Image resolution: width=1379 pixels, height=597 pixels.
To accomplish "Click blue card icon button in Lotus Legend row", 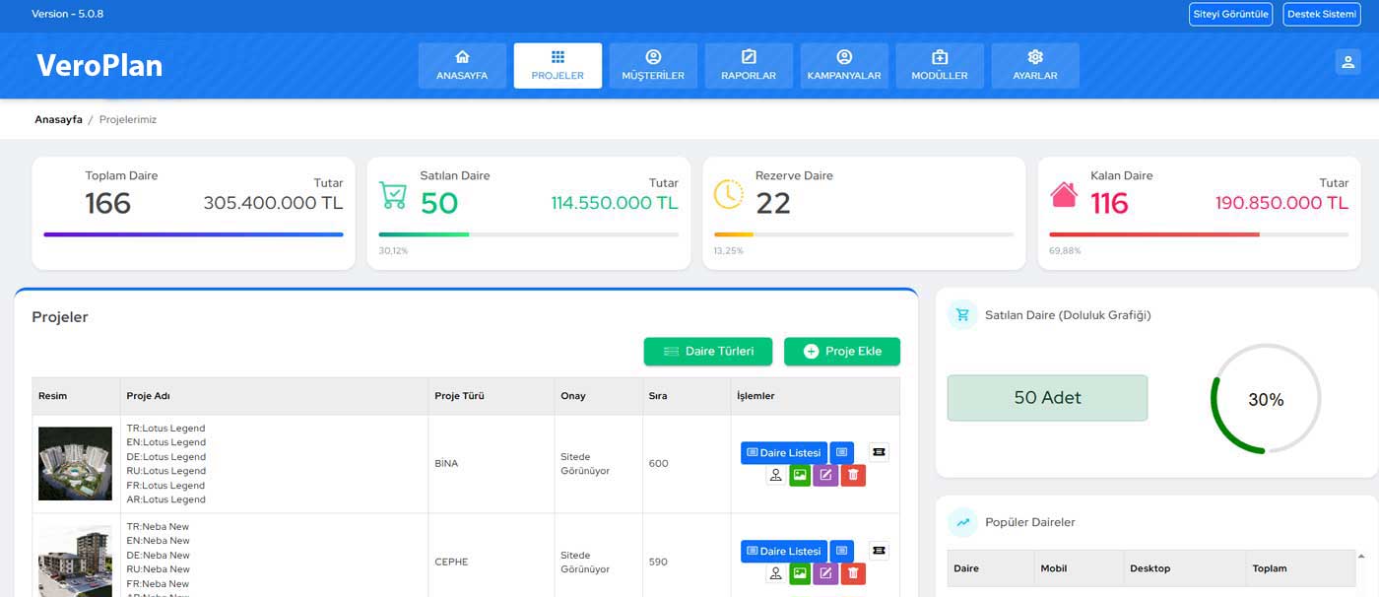I will 841,452.
